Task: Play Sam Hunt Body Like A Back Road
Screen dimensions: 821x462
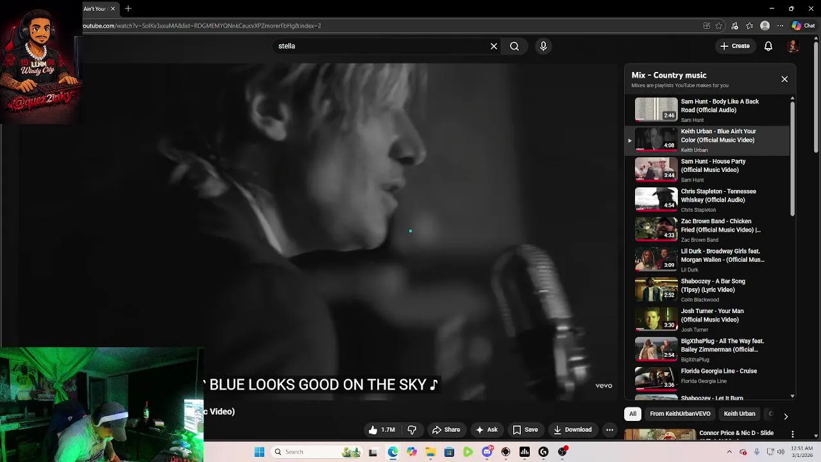Action: pos(708,110)
